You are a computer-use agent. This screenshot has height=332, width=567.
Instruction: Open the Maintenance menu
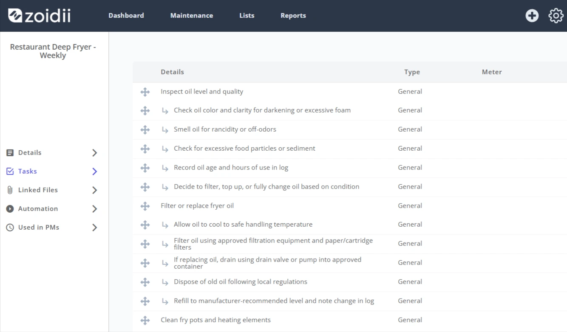(192, 16)
